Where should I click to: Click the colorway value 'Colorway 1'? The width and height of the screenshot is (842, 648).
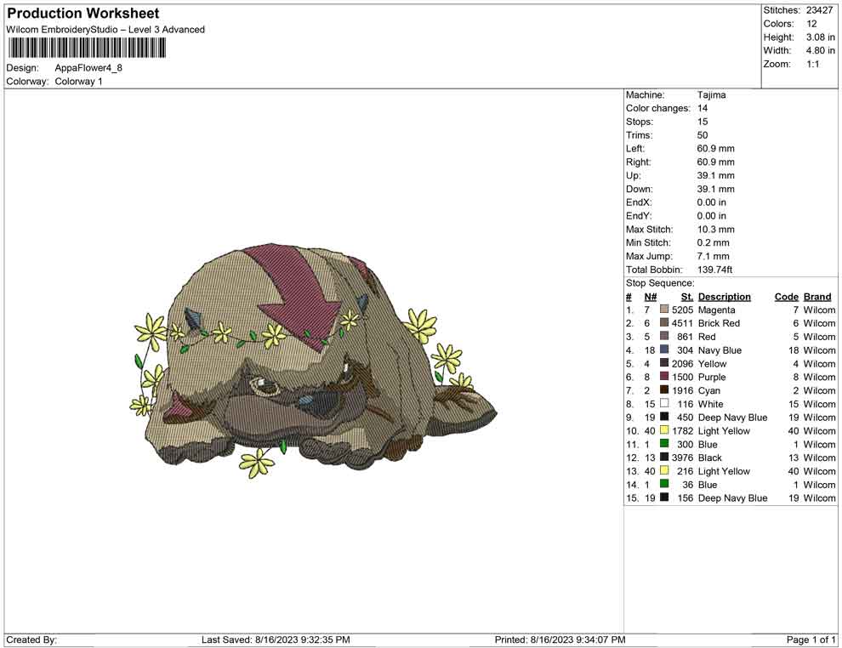point(78,82)
